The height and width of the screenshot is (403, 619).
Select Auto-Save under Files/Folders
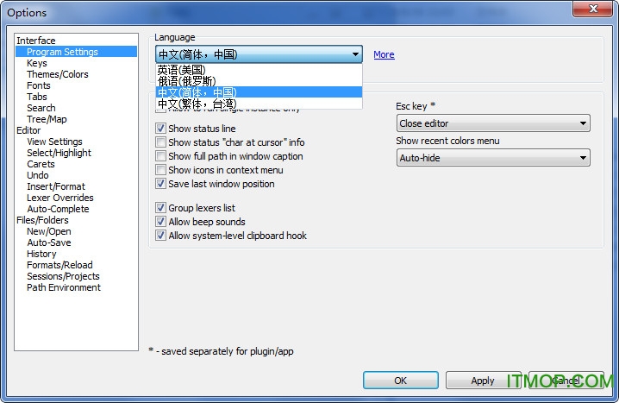point(48,242)
